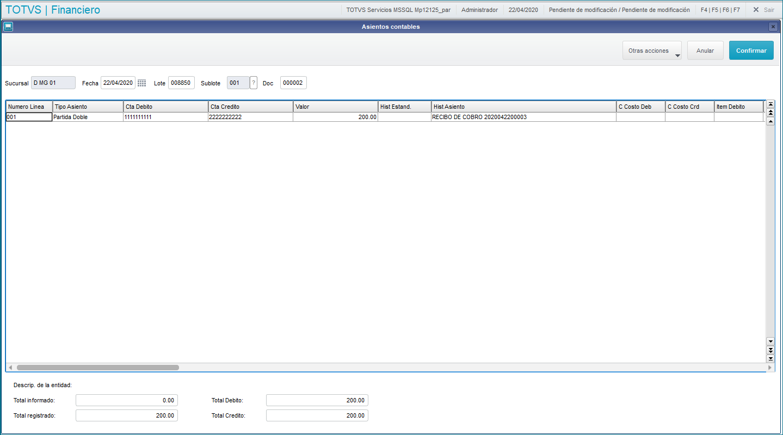Viewport: 783px width, 435px height.
Task: Select the credit account cell 2222222222
Action: [251, 117]
